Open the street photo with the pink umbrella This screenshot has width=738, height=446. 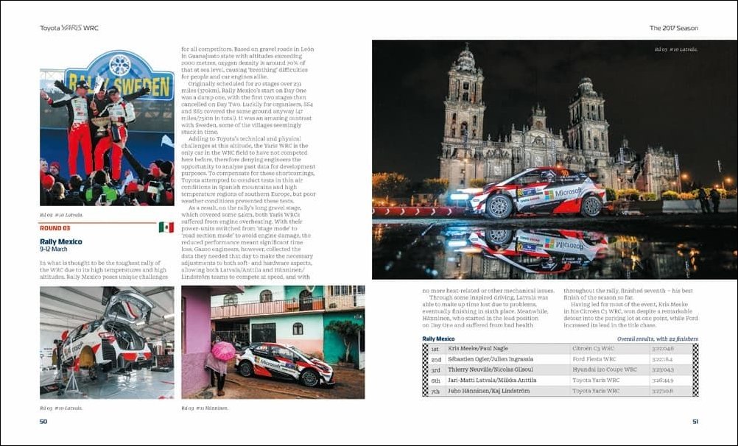click(273, 342)
